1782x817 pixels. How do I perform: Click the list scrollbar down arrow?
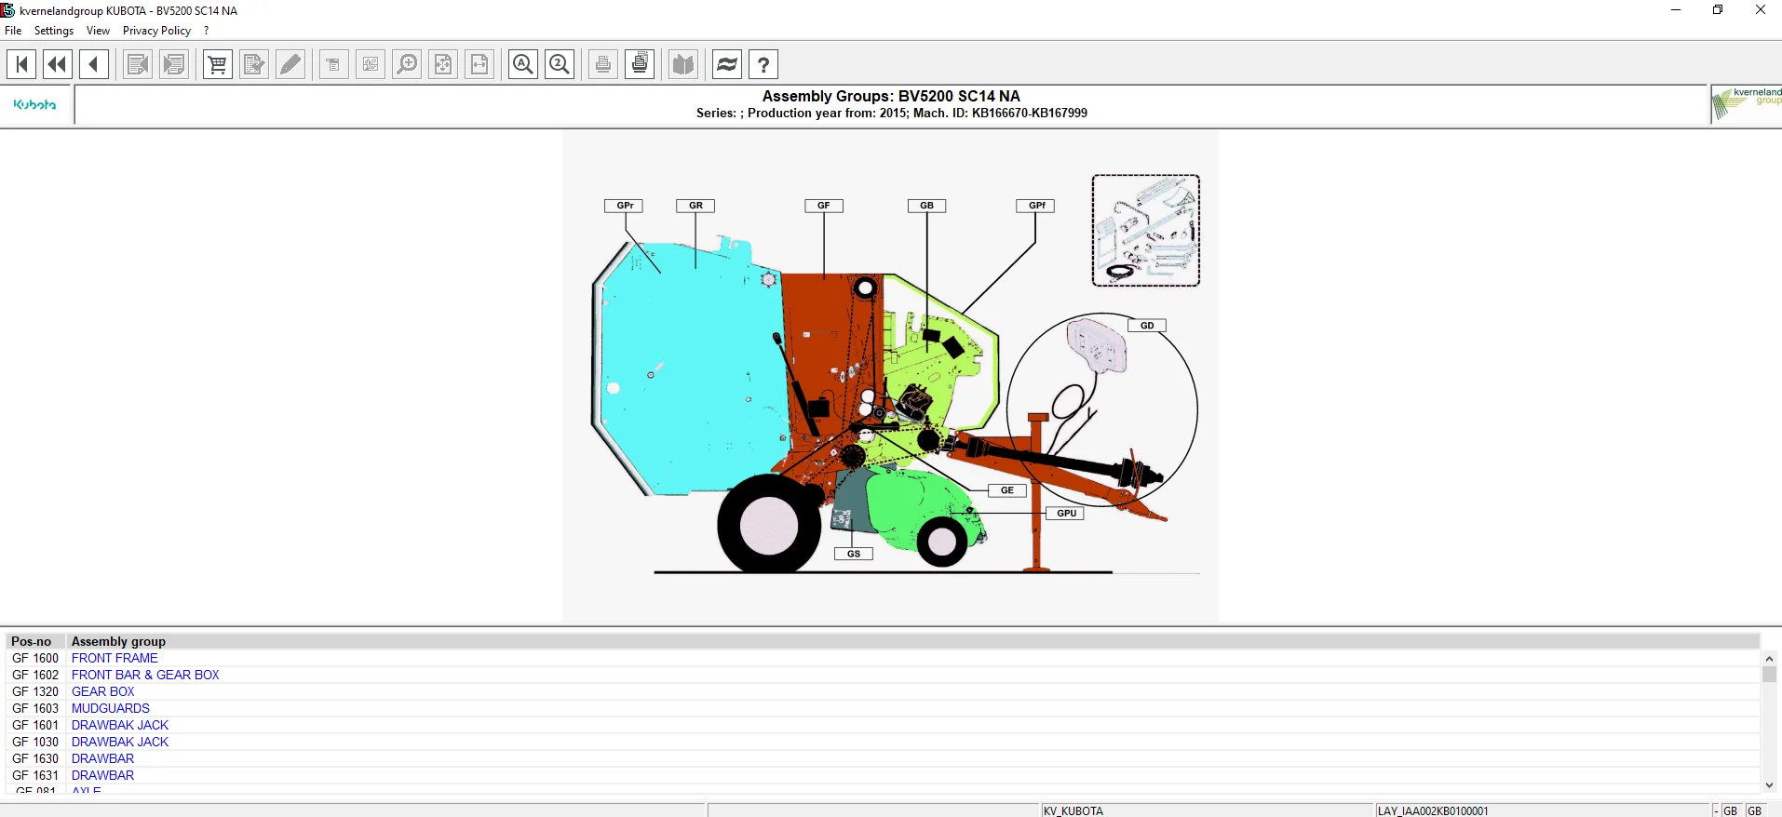(x=1769, y=785)
